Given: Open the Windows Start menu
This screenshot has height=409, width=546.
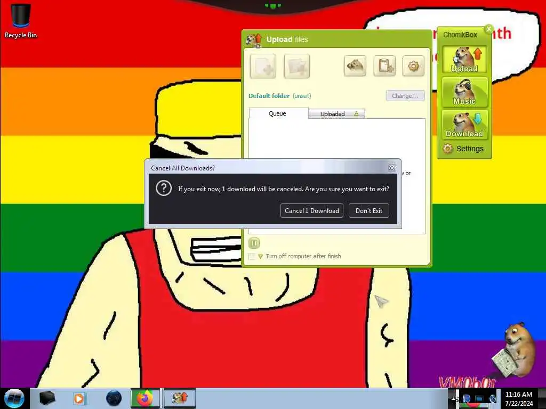Looking at the screenshot, I should point(14,398).
